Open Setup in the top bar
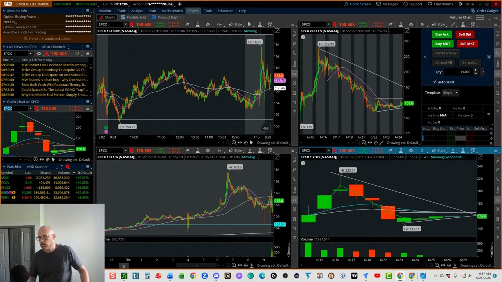Image resolution: width=502 pixels, height=282 pixels. pos(466,4)
